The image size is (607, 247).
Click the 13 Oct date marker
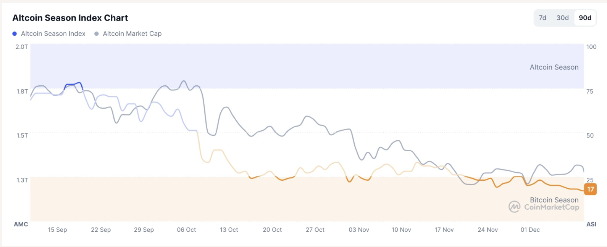pos(229,230)
